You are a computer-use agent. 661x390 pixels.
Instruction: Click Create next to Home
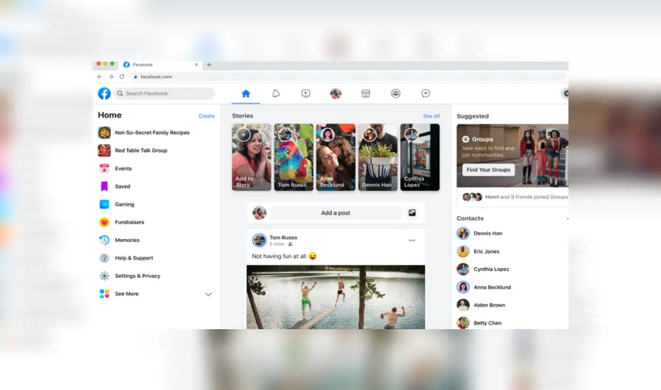click(x=206, y=116)
